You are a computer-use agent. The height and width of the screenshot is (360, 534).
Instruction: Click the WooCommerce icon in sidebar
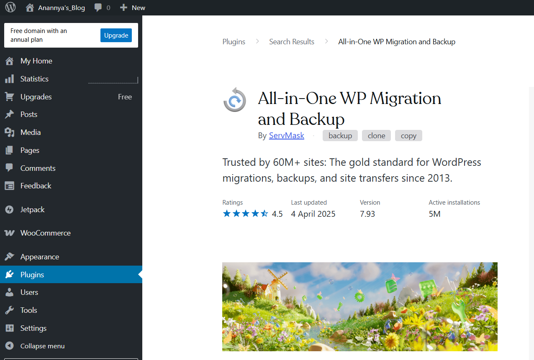tap(9, 233)
